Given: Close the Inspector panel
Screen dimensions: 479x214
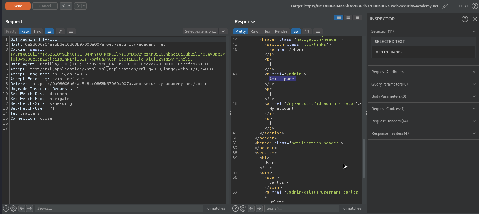Looking at the screenshot, I should pos(474,19).
